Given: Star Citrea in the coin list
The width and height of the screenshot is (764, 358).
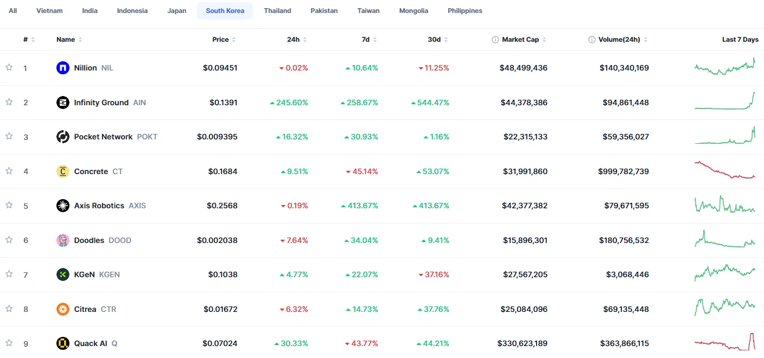Looking at the screenshot, I should pyautogui.click(x=9, y=309).
